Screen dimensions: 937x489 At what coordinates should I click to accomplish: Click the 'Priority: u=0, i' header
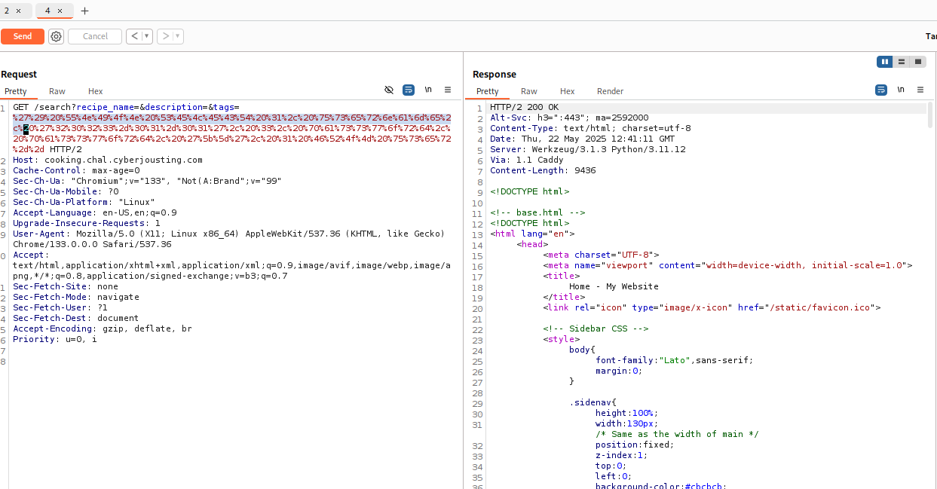click(x=55, y=339)
